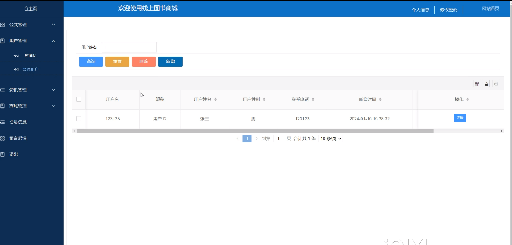Image resolution: width=512 pixels, height=245 pixels.
Task: Click the list icon beside 资讯管理
Action: (x=2, y=90)
